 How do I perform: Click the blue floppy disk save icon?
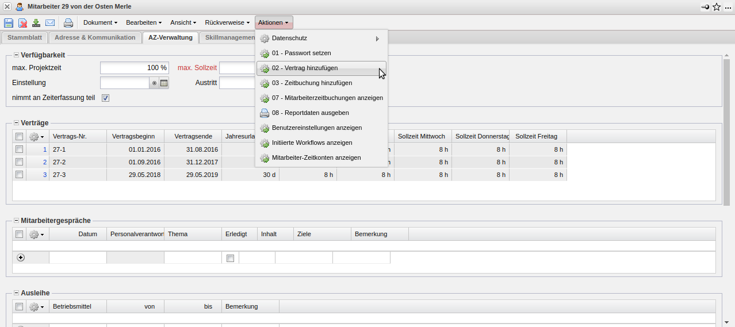pos(9,23)
